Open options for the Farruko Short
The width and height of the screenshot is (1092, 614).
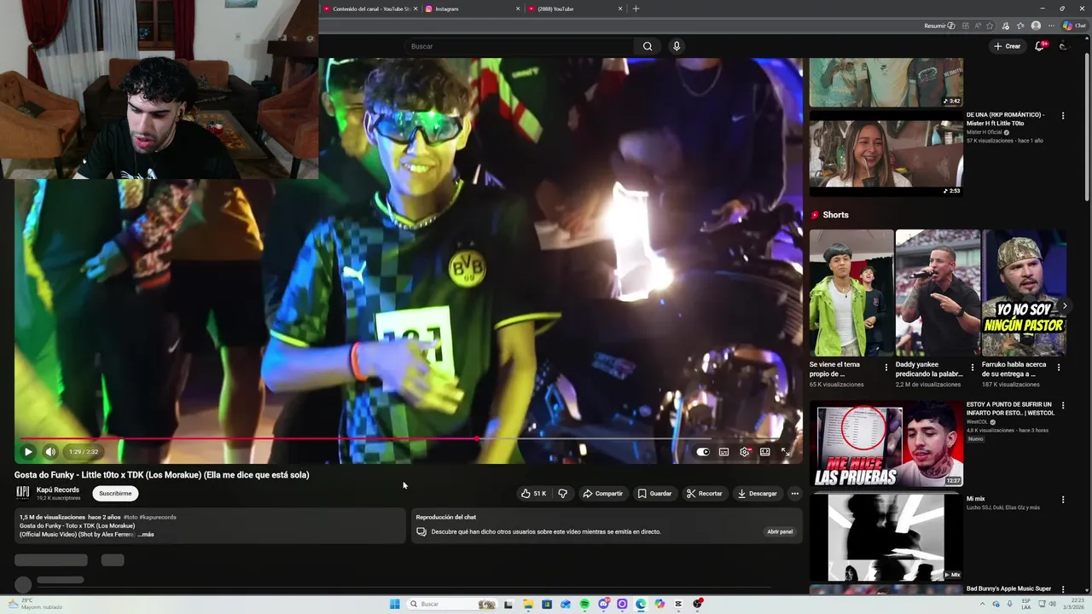(1059, 368)
